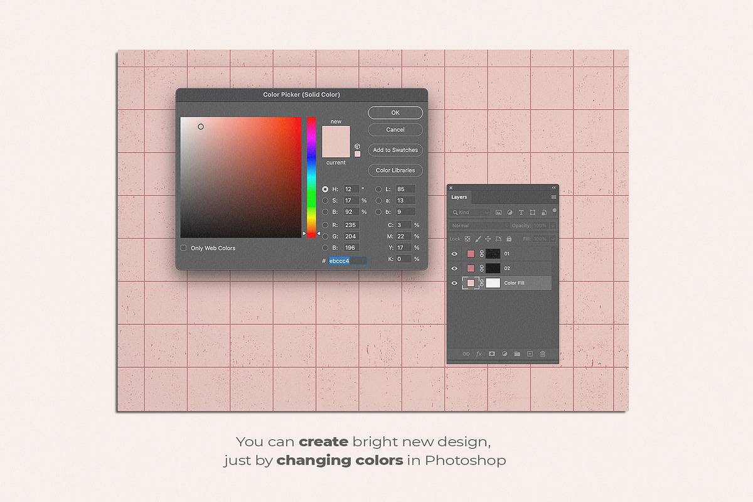The image size is (753, 502).
Task: Click the fx layer style icon
Action: point(479,354)
